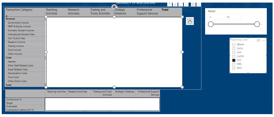This screenshot has height=117, width=274.
Task: Click the rotate handle above the matrix
Action: click(x=114, y=7)
